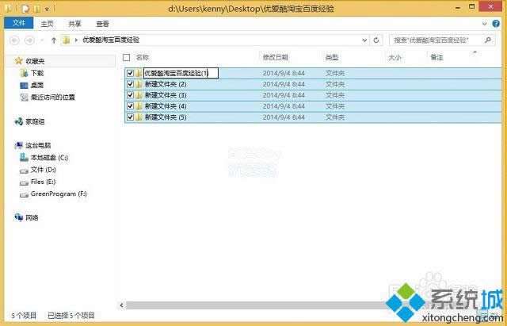Sort by the 大小 column header

(x=395, y=57)
